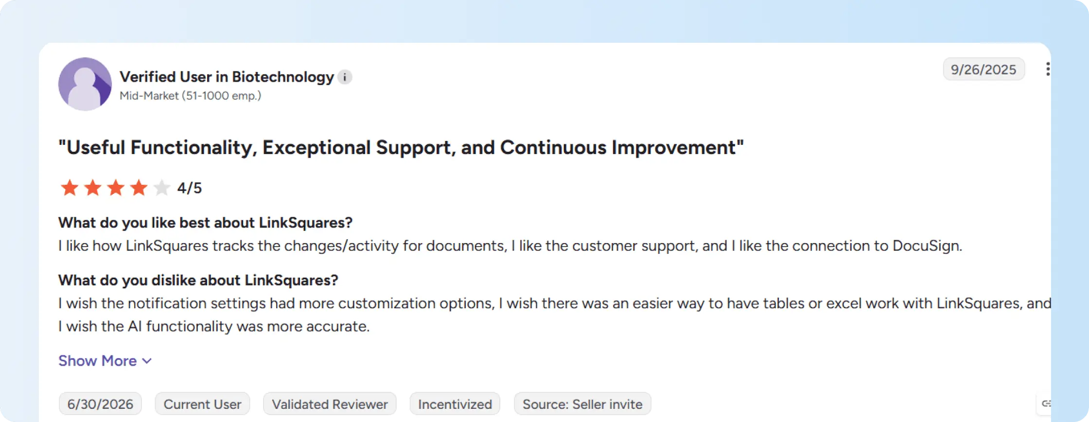Click the copy link icon at the card edge
Viewport: 1089px width, 422px height.
click(1046, 404)
